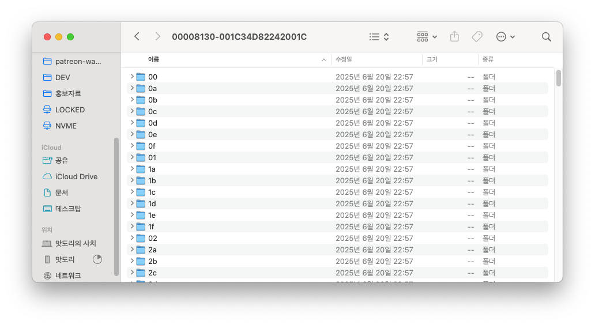
Task: Select the 02 folder icon
Action: tap(141, 238)
